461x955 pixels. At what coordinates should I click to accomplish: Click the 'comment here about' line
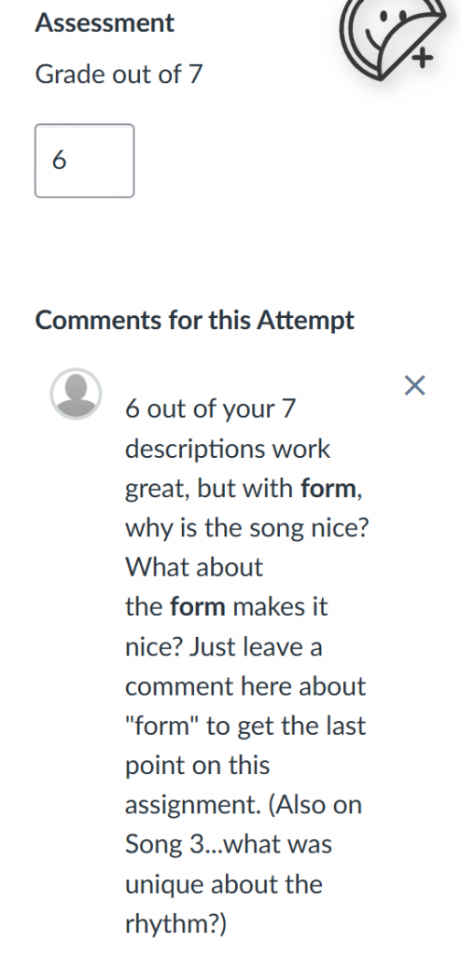pyautogui.click(x=245, y=685)
